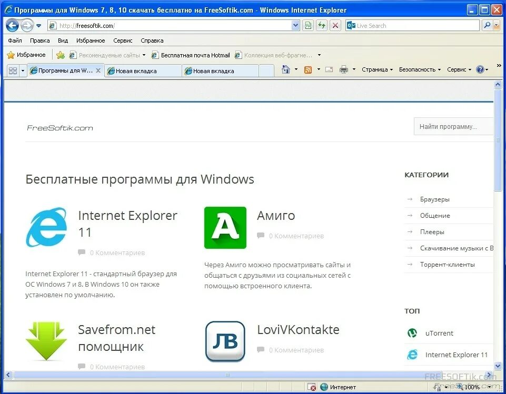506x394 pixels.
Task: Open the Амиго article title
Action: pos(276,216)
